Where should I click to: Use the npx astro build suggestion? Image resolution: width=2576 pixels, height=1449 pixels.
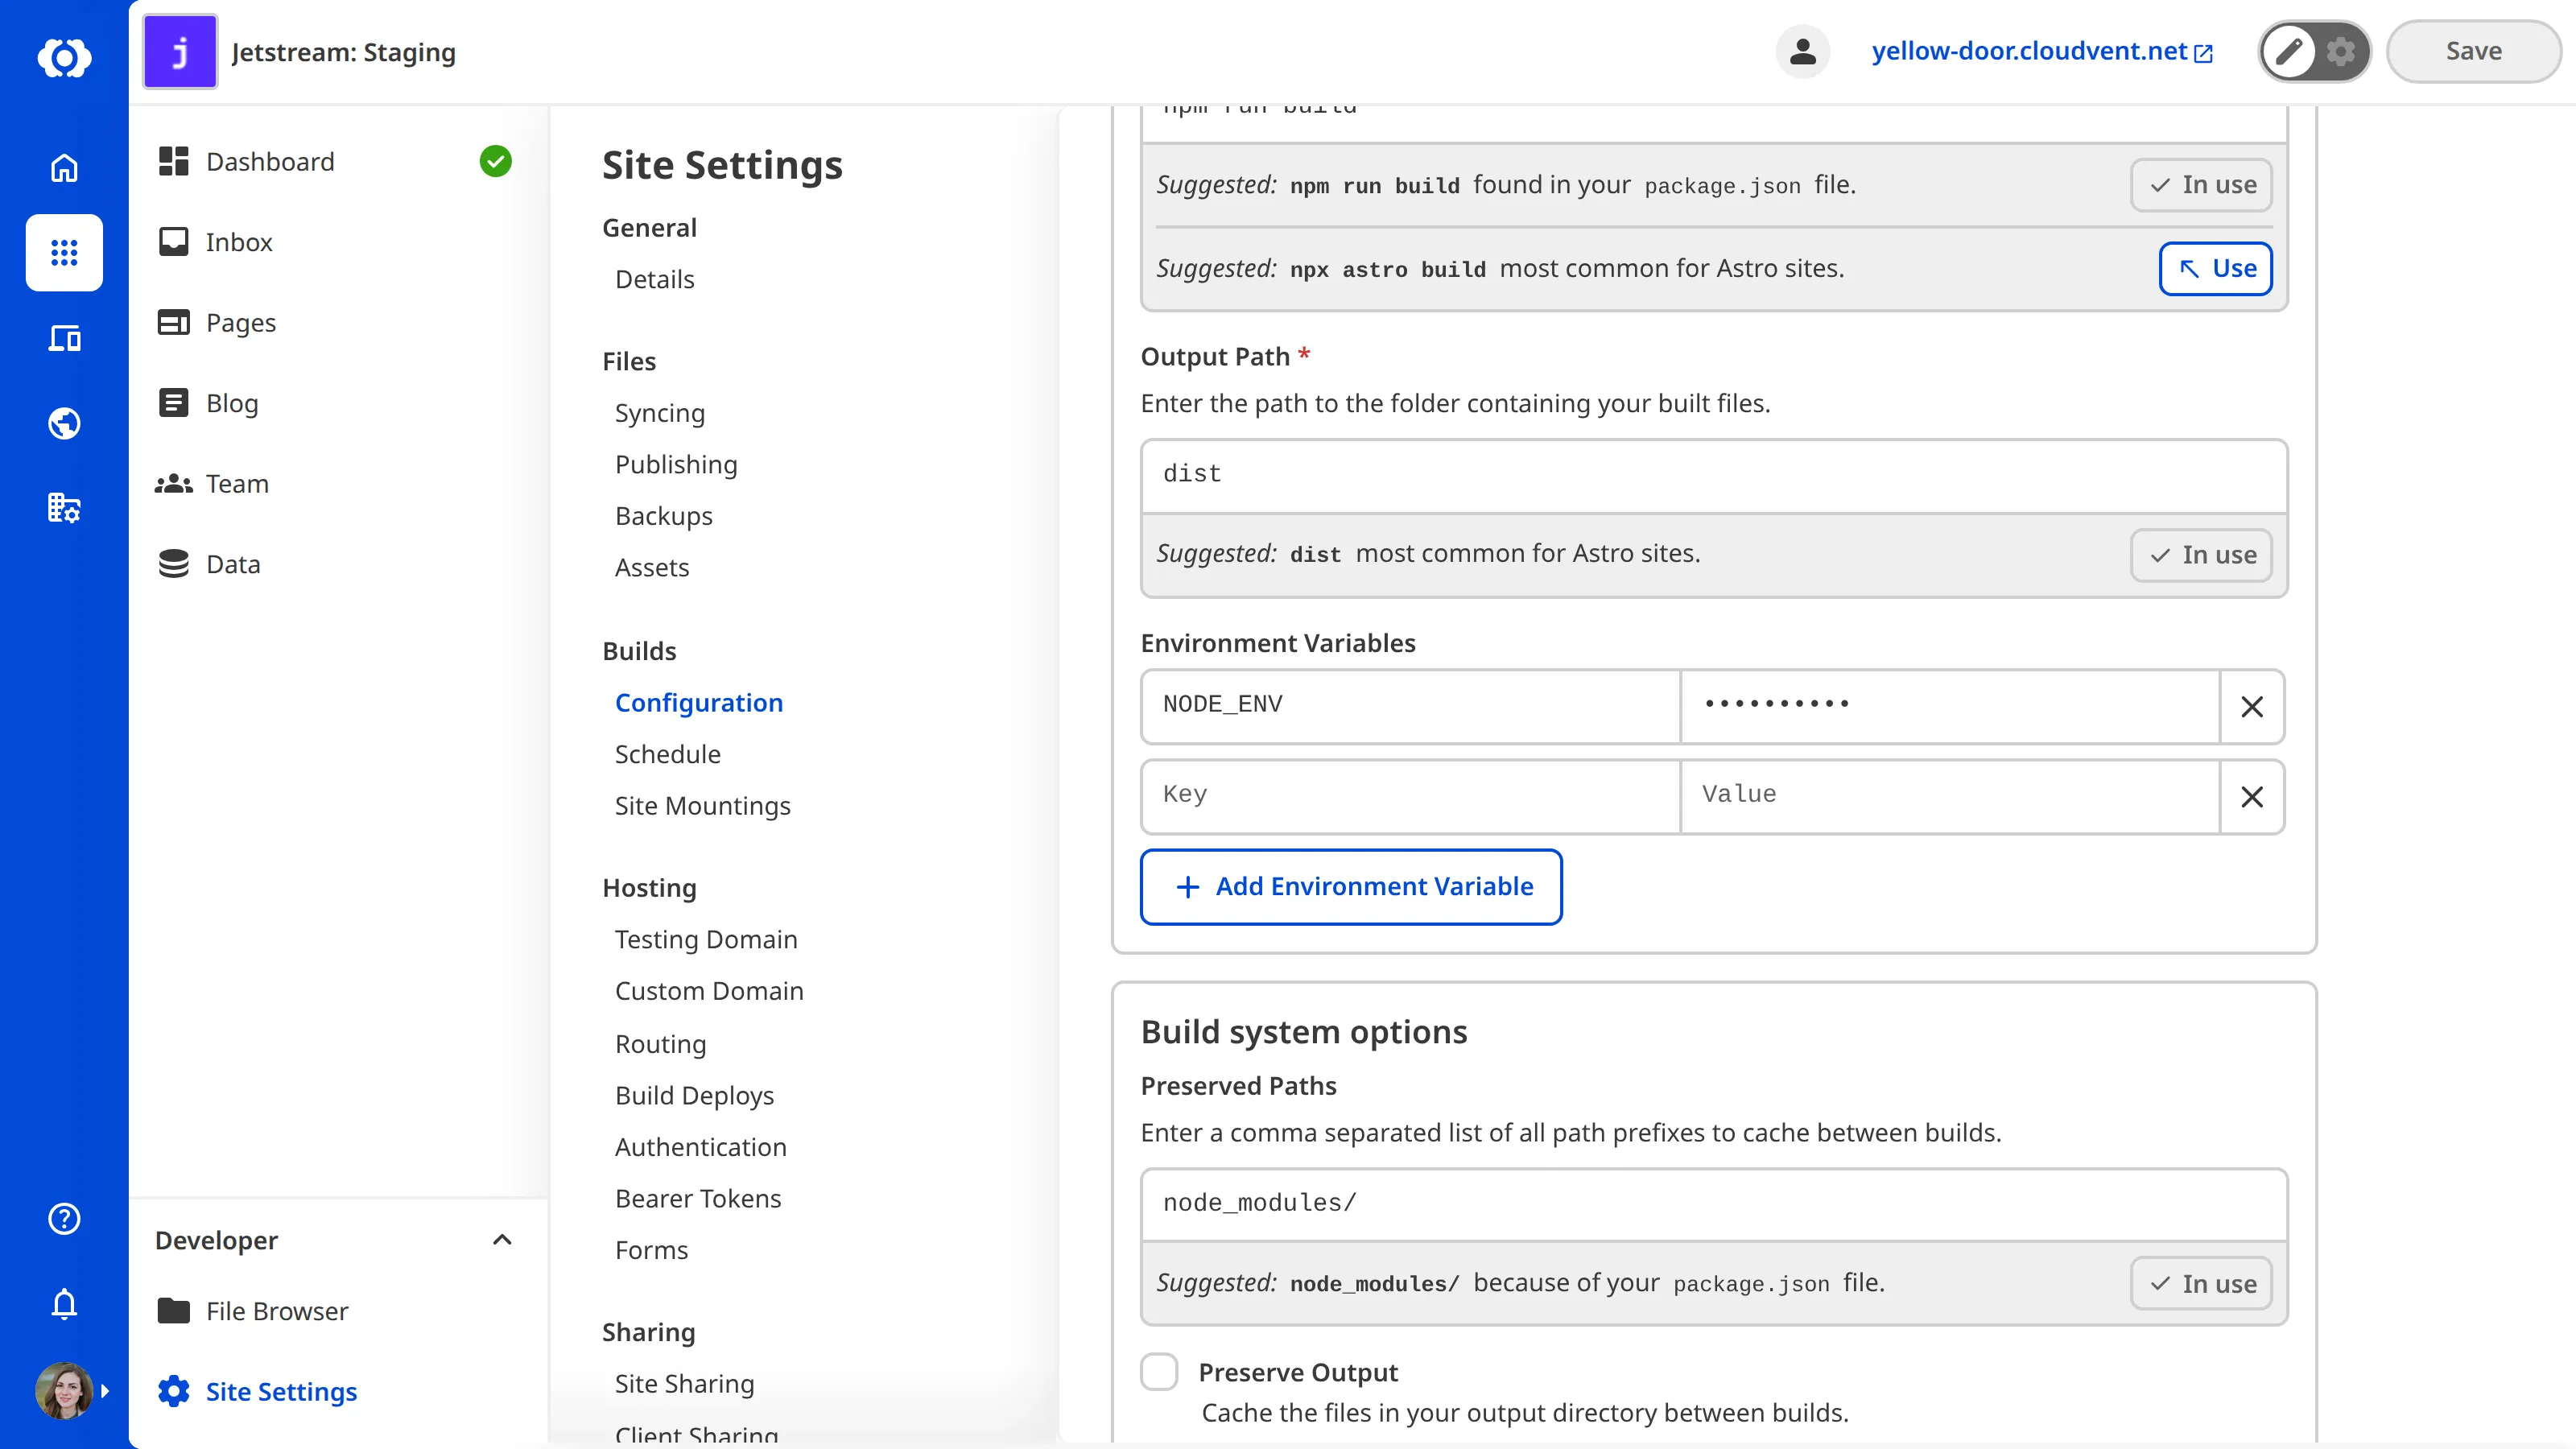[x=2215, y=268]
